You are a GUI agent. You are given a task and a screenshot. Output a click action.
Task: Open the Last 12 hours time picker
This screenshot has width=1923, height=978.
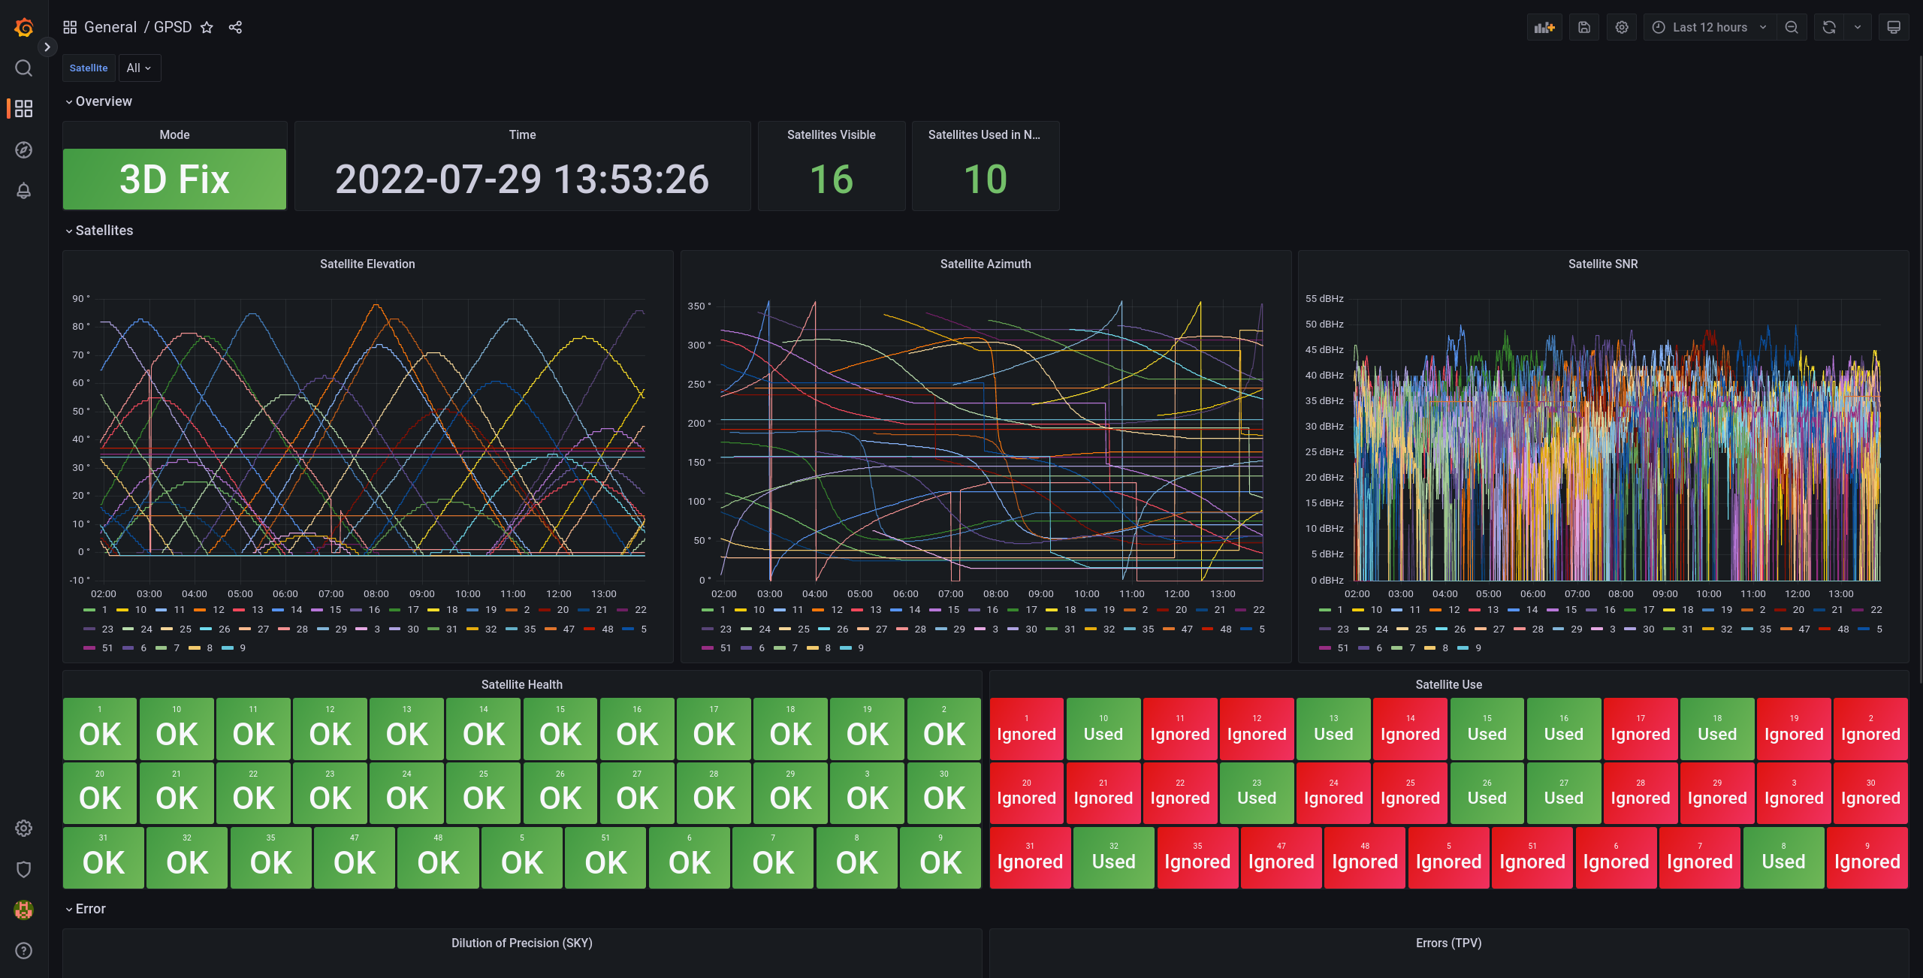click(x=1710, y=28)
